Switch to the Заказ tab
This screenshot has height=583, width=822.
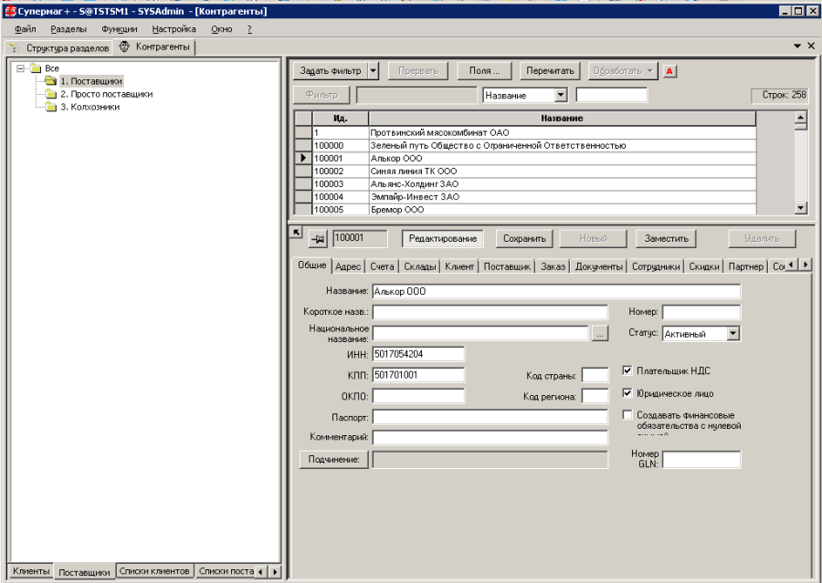[553, 266]
